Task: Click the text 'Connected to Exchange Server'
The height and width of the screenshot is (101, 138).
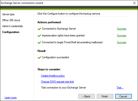Action: pyautogui.click(x=59, y=29)
